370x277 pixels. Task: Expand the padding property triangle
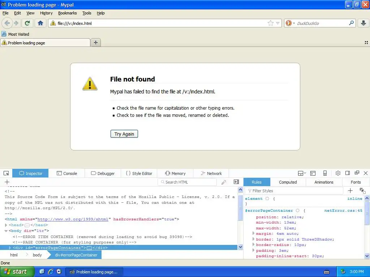tap(253, 250)
